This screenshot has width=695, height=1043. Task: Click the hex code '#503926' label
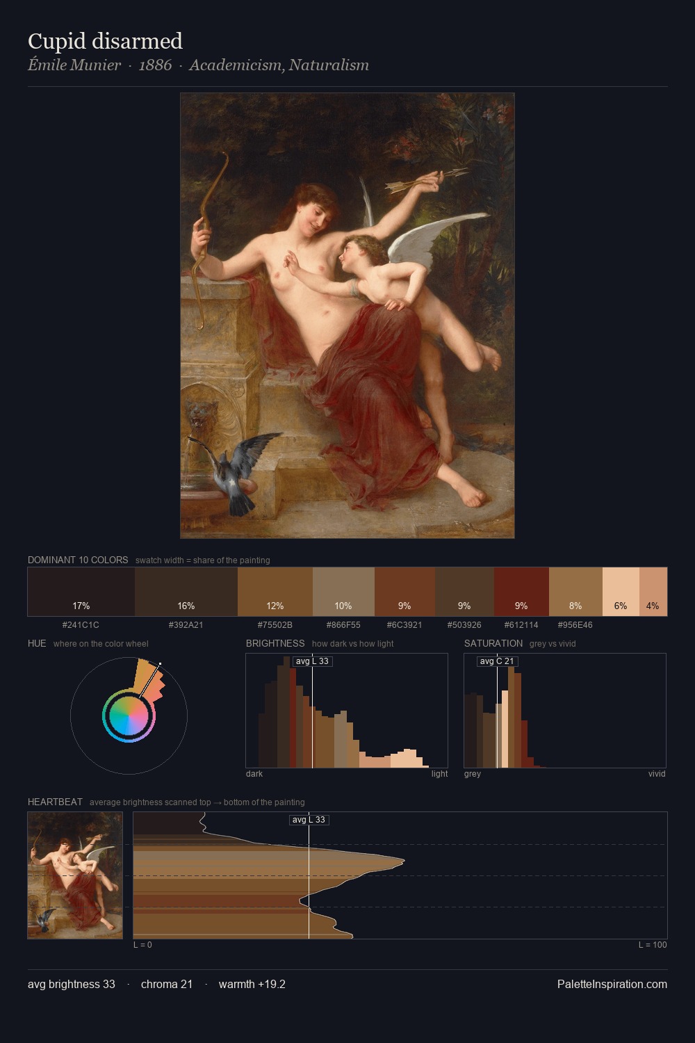[464, 625]
